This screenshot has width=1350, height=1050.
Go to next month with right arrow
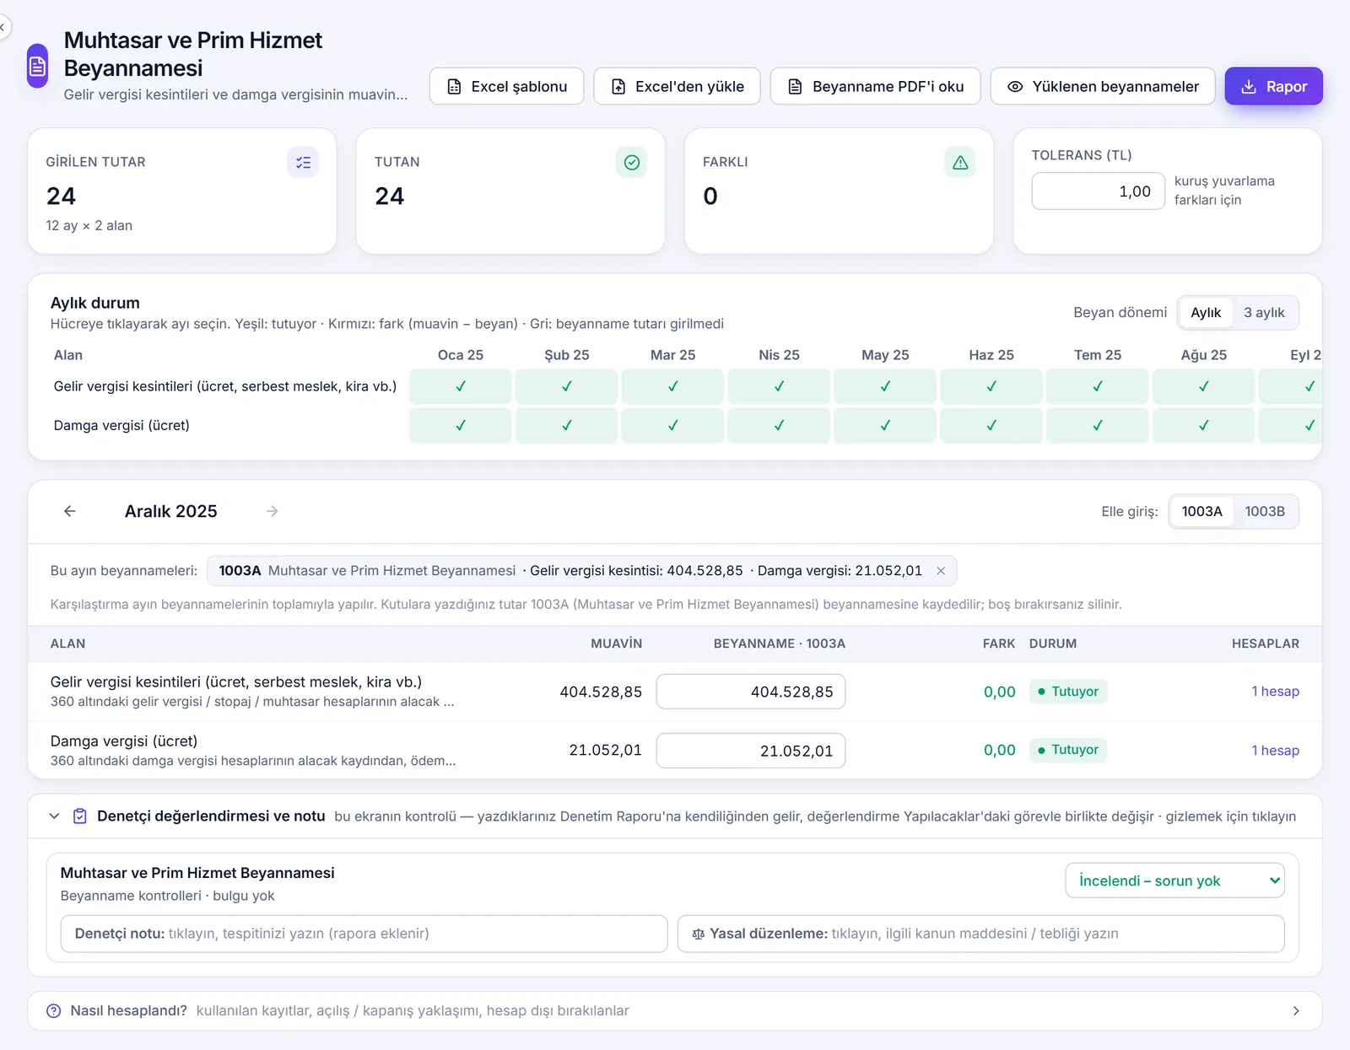click(273, 511)
